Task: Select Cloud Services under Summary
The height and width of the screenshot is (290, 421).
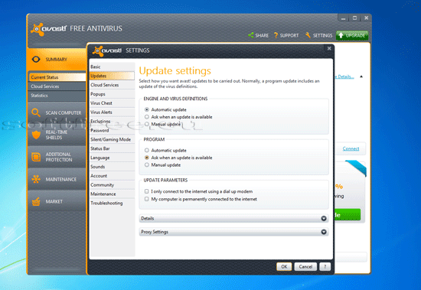Action: 57,86
